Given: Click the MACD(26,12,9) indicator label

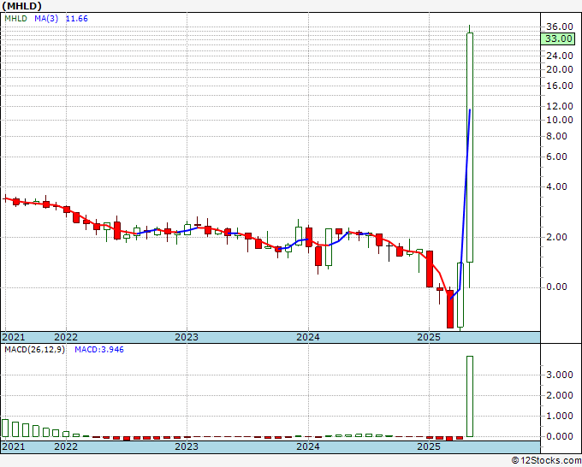Looking at the screenshot, I should click(34, 350).
